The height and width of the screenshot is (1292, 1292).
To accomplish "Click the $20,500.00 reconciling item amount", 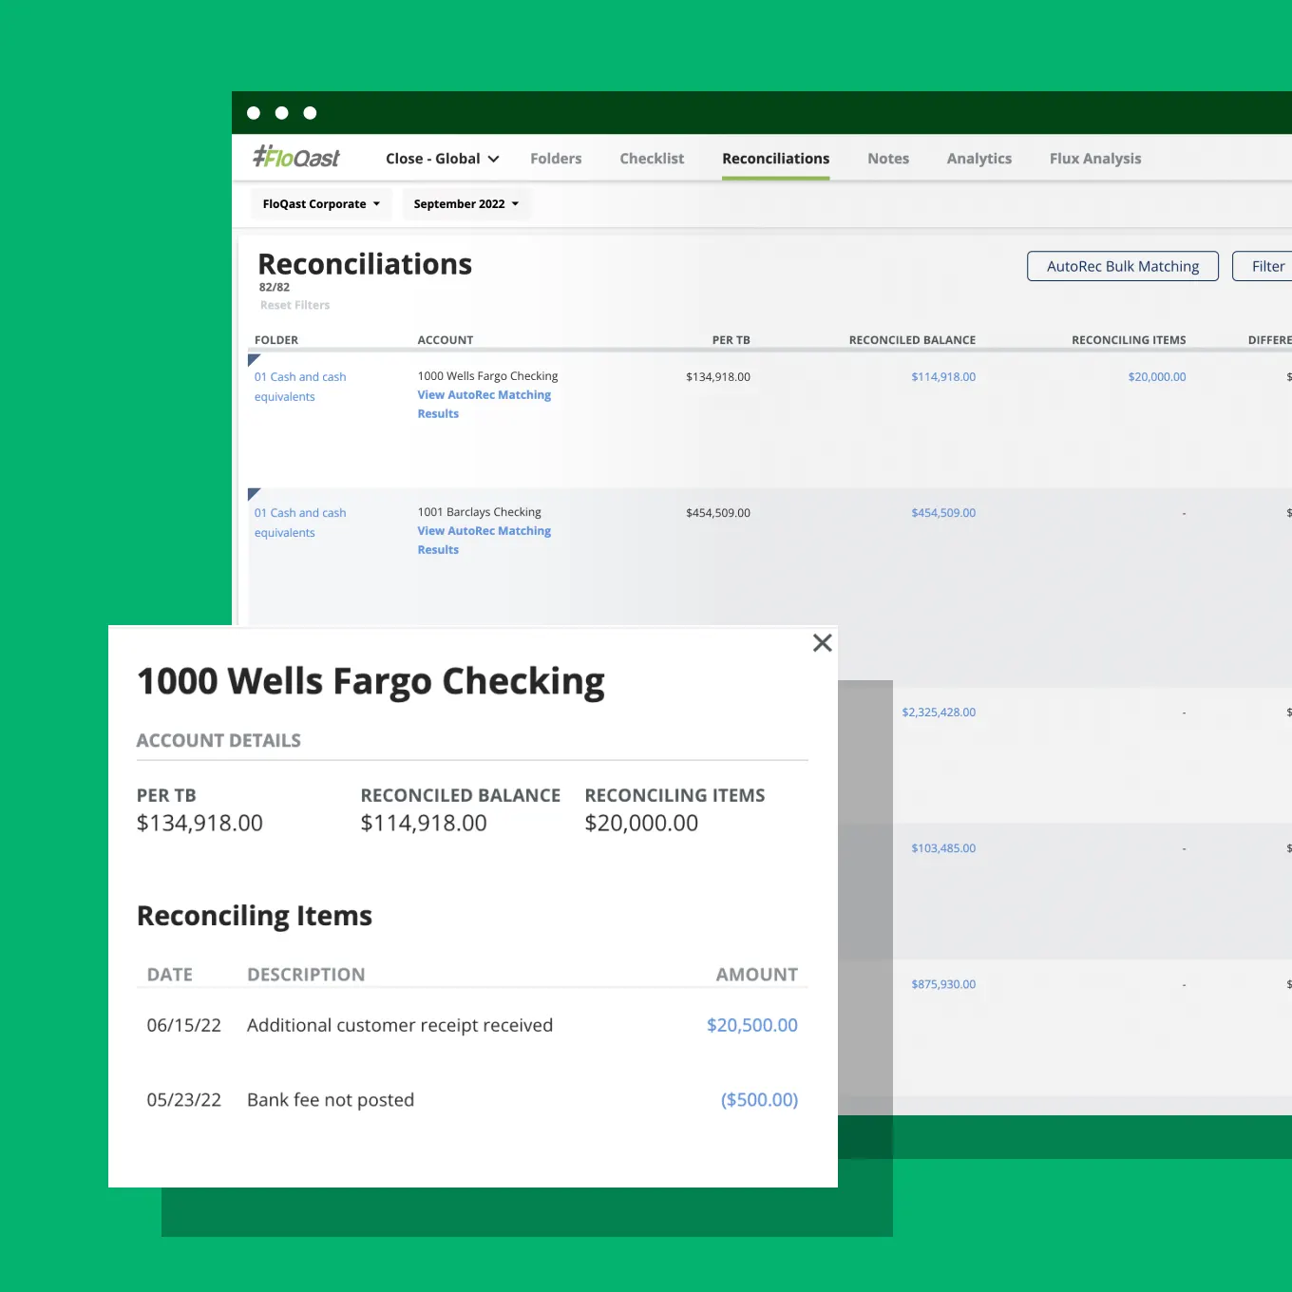I will 752,1025.
